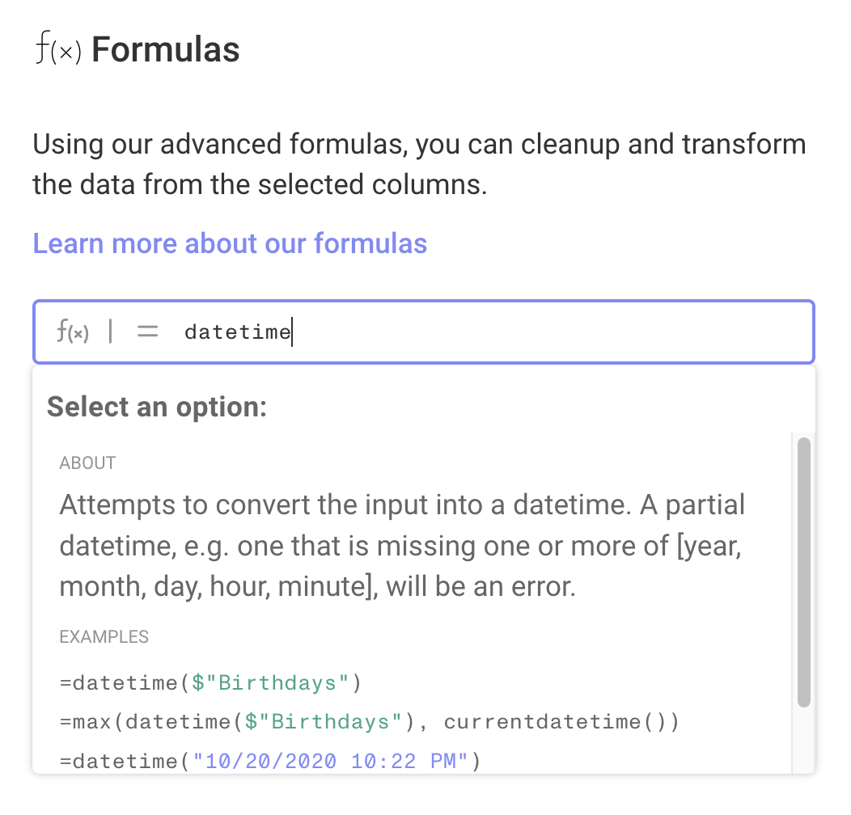This screenshot has width=851, height=815.
Task: Select the datetime description text
Action: (x=402, y=546)
